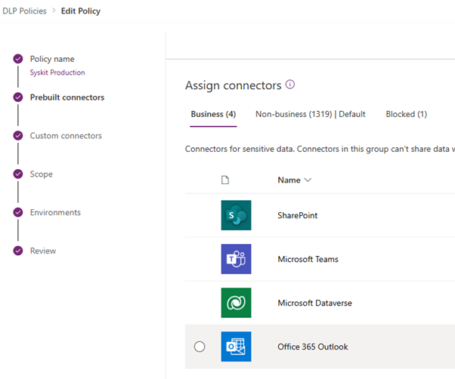The height and width of the screenshot is (379, 455).
Task: Select the Office 365 Outlook connector name
Action: pos(312,347)
